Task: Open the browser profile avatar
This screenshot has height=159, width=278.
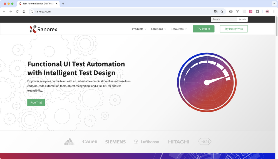Action: pos(267,11)
